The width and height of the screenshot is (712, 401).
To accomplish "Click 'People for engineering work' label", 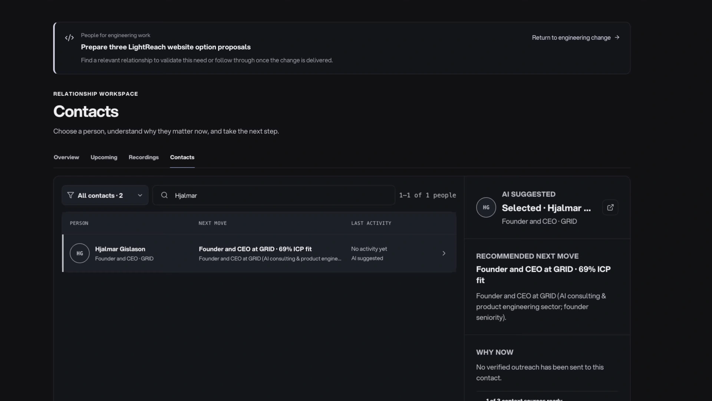I will click(115, 35).
